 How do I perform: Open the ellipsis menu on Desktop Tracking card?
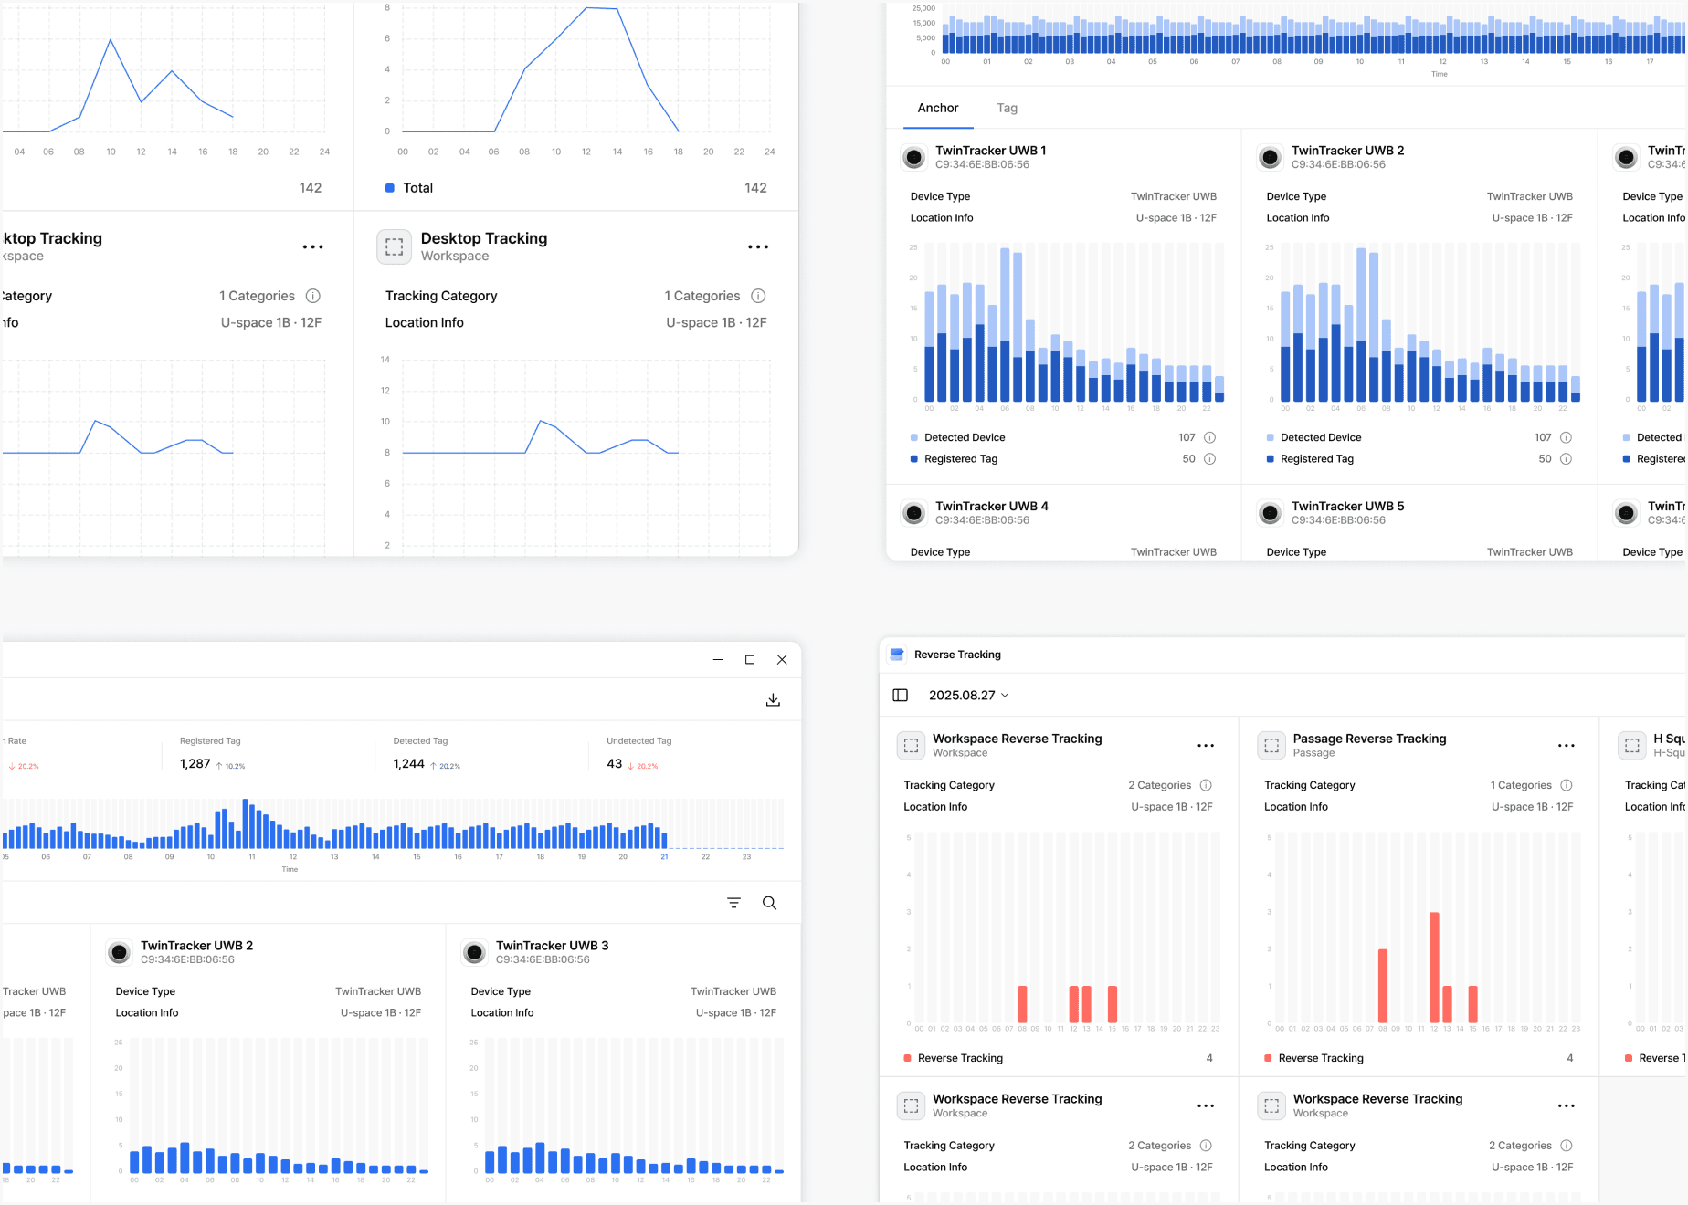tap(757, 246)
